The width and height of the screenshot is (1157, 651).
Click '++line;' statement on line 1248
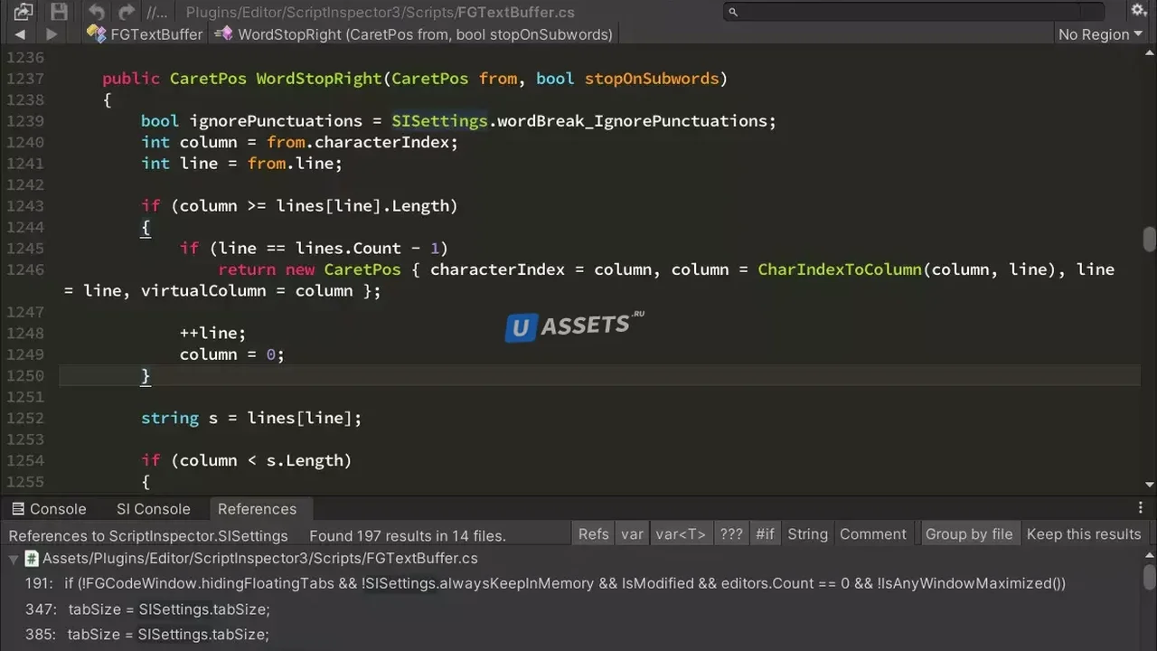pyautogui.click(x=212, y=333)
